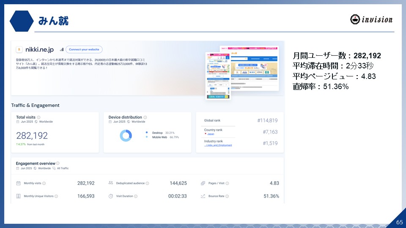Click the info icon next to Pages / Visit
Screen dimensions: 406x228
(227, 183)
